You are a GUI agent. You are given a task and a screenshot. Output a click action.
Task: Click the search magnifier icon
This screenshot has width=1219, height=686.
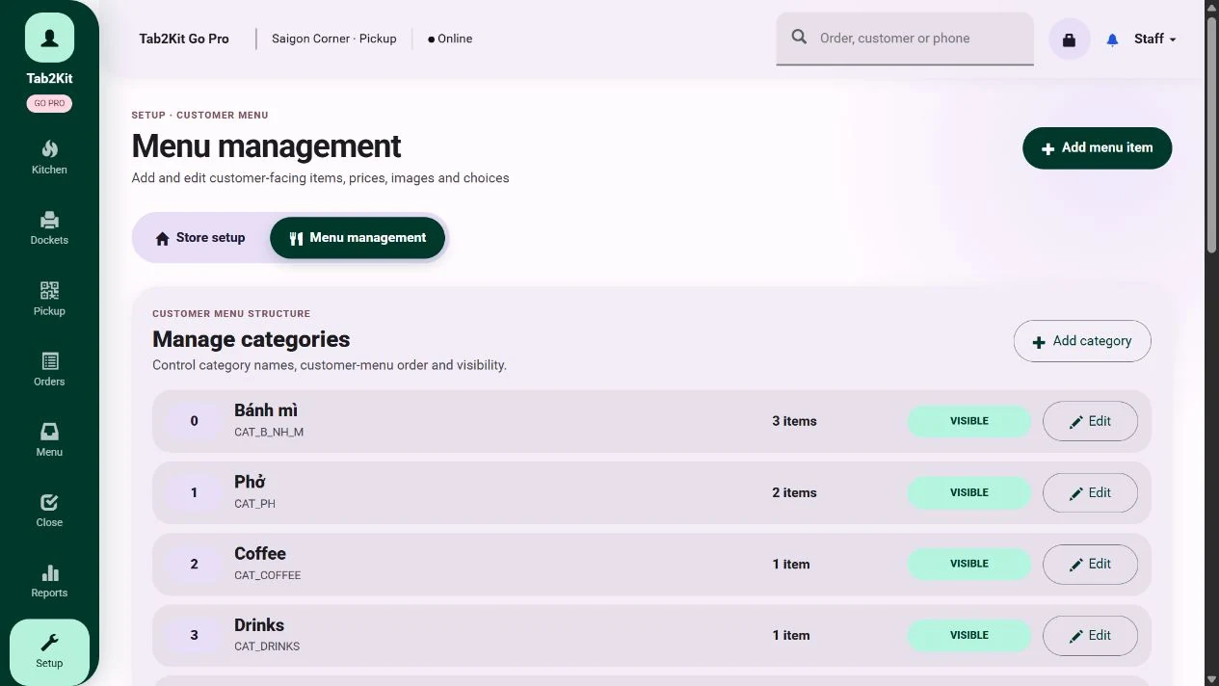coord(799,38)
